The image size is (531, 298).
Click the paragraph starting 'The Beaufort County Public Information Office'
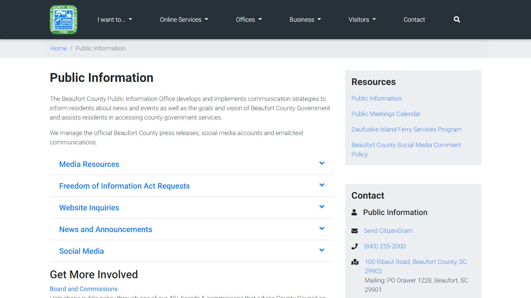coord(190,108)
